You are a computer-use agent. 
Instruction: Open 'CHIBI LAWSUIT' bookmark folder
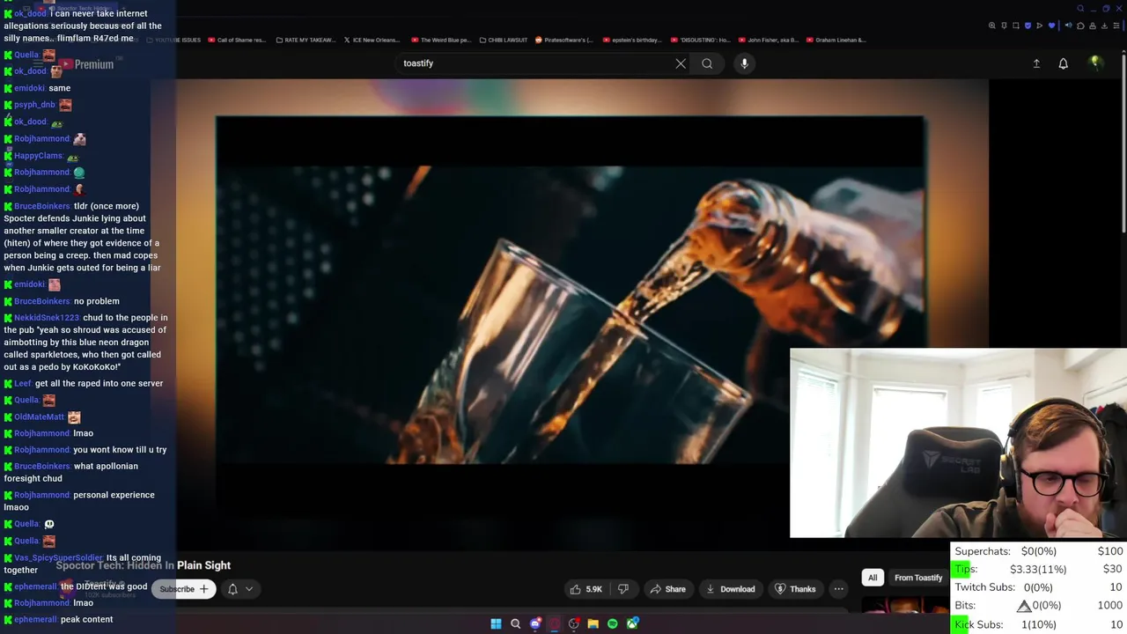[502, 40]
